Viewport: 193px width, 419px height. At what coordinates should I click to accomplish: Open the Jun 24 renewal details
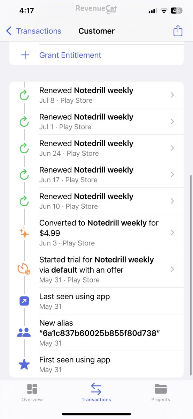coord(96,148)
